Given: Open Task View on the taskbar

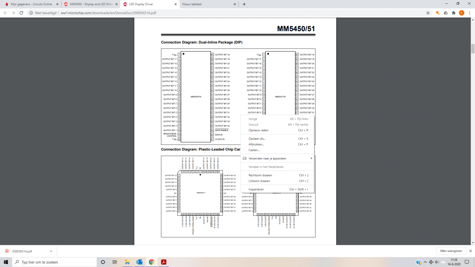Looking at the screenshot, I should [115, 262].
